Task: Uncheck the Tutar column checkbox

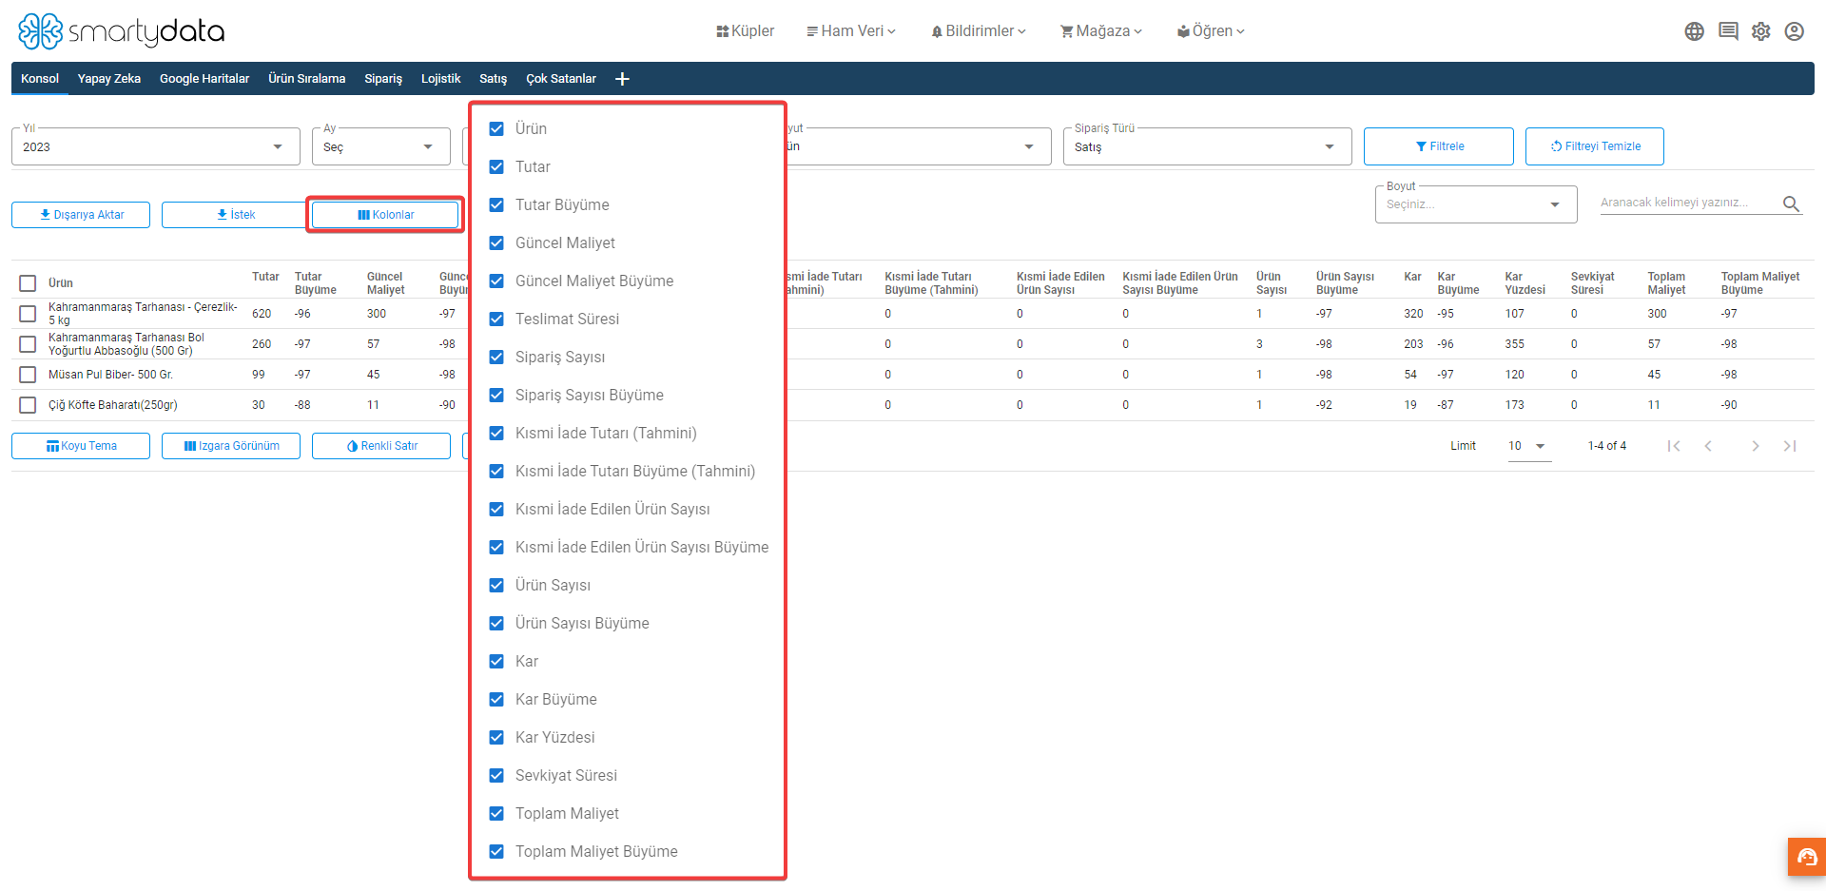Action: pos(496,166)
